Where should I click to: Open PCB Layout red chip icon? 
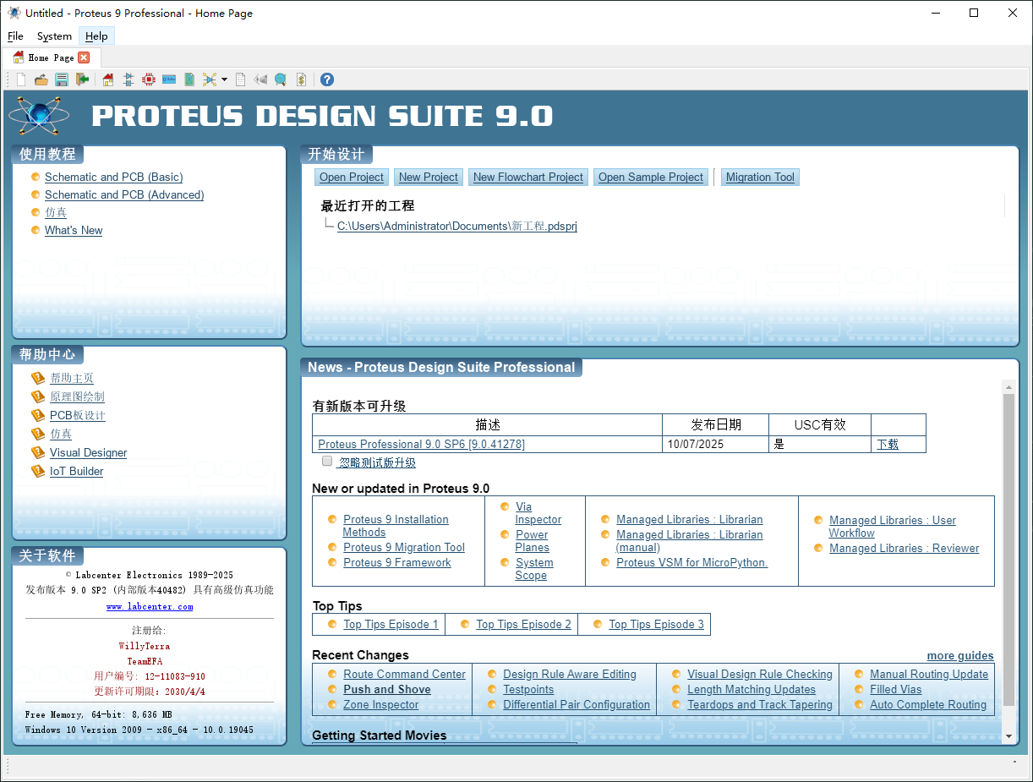click(x=149, y=79)
